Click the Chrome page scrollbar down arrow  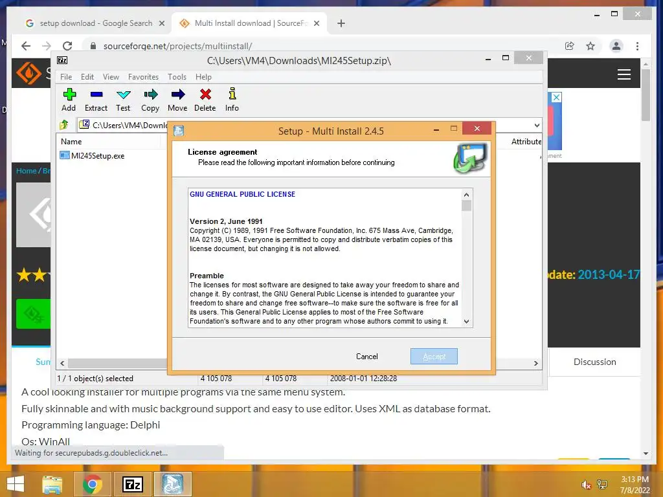[646, 454]
